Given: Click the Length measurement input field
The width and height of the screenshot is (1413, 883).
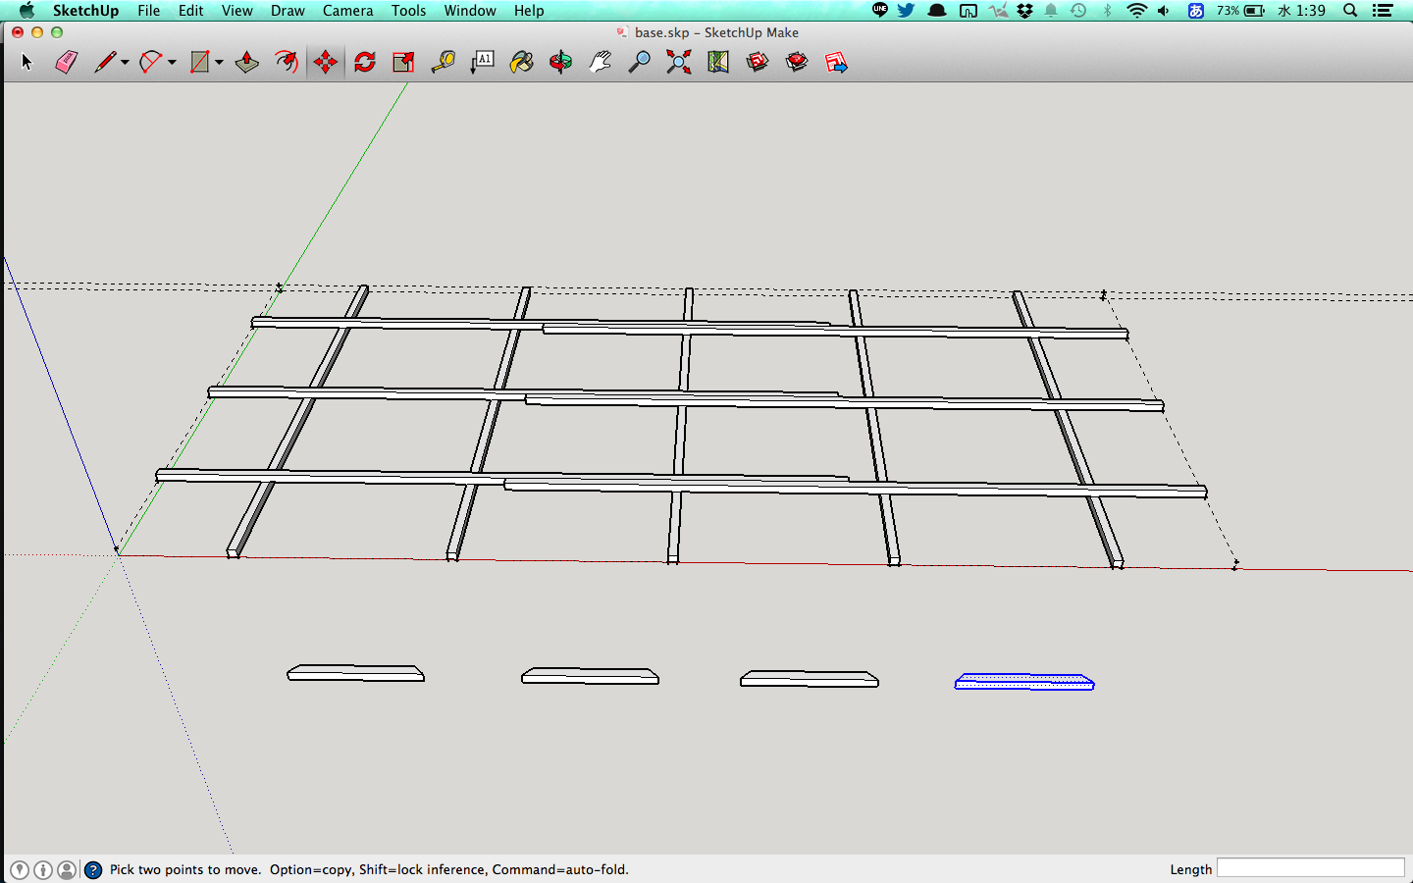Looking at the screenshot, I should pyautogui.click(x=1310, y=868).
